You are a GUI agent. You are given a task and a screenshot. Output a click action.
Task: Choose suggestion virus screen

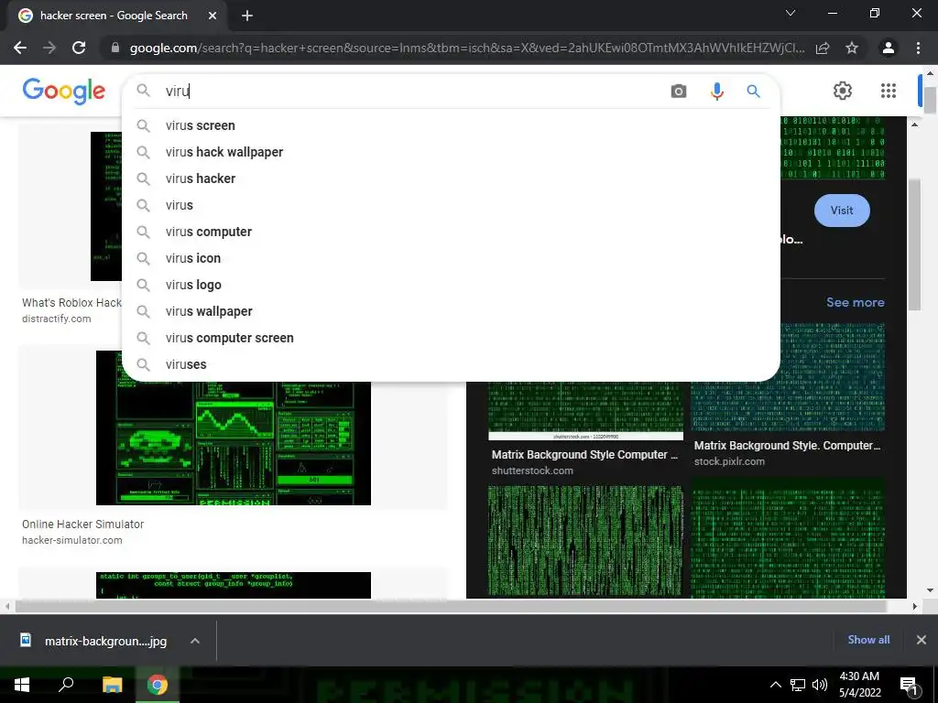[451, 125]
